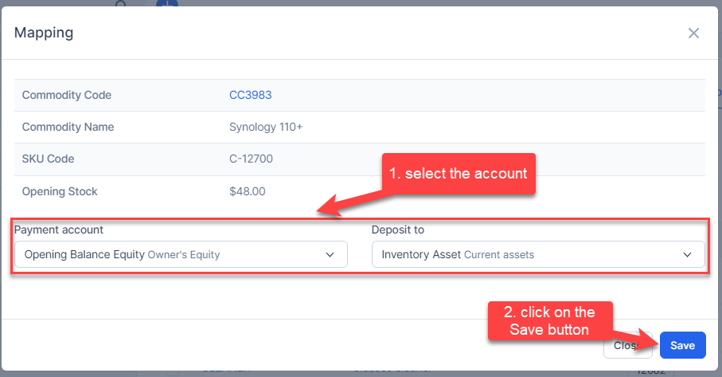722x377 pixels.
Task: Open the Deposit to dropdown
Action: (537, 254)
